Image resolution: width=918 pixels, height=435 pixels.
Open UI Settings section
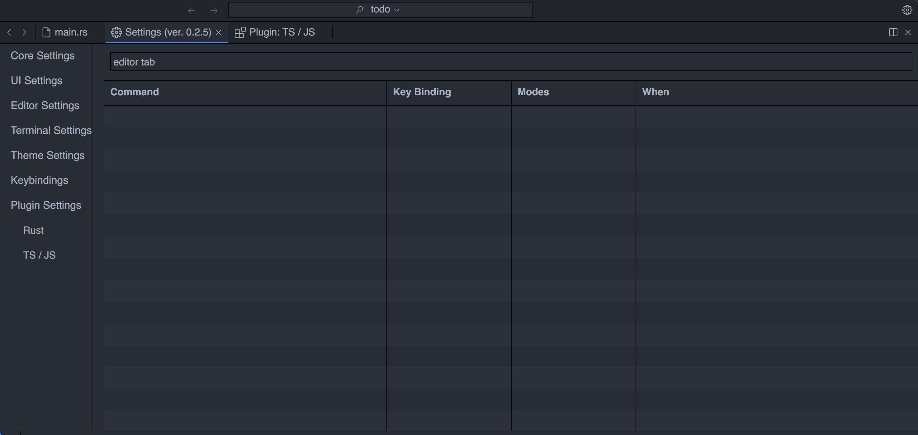coord(36,81)
